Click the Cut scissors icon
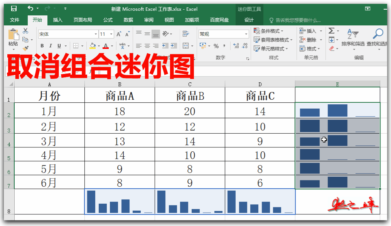 pyautogui.click(x=25, y=31)
